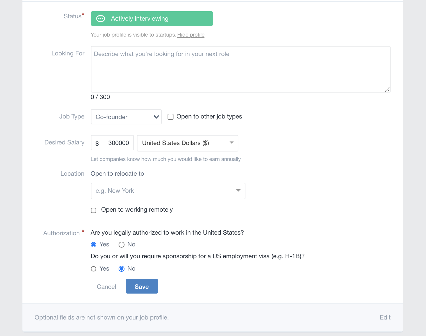Open the United States Dollars currency dropdown
The image size is (426, 336).
[188, 143]
